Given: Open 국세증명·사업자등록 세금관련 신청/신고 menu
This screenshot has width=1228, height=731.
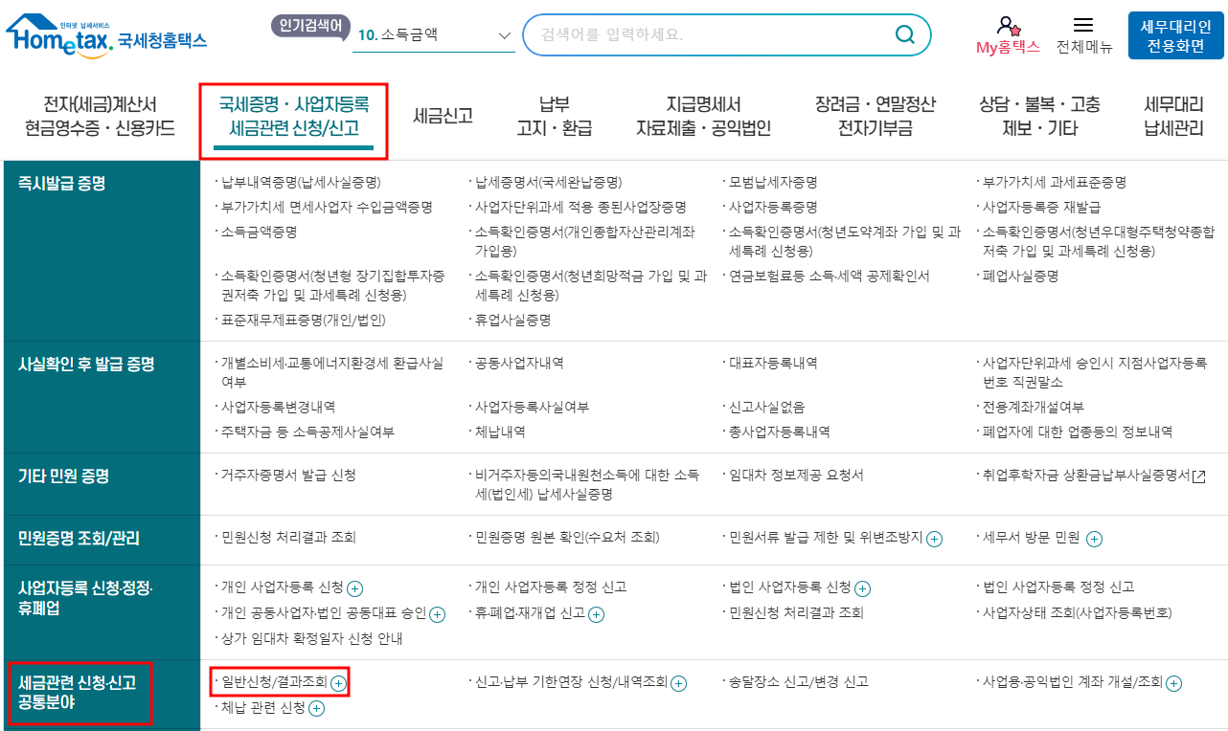Looking at the screenshot, I should coord(293,117).
